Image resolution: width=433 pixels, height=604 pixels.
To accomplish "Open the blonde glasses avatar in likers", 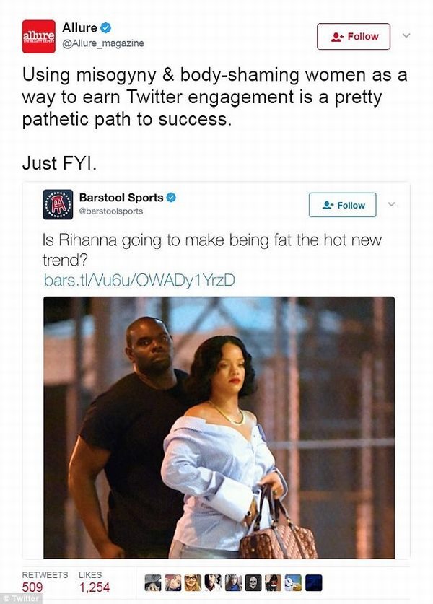I will point(193,582).
